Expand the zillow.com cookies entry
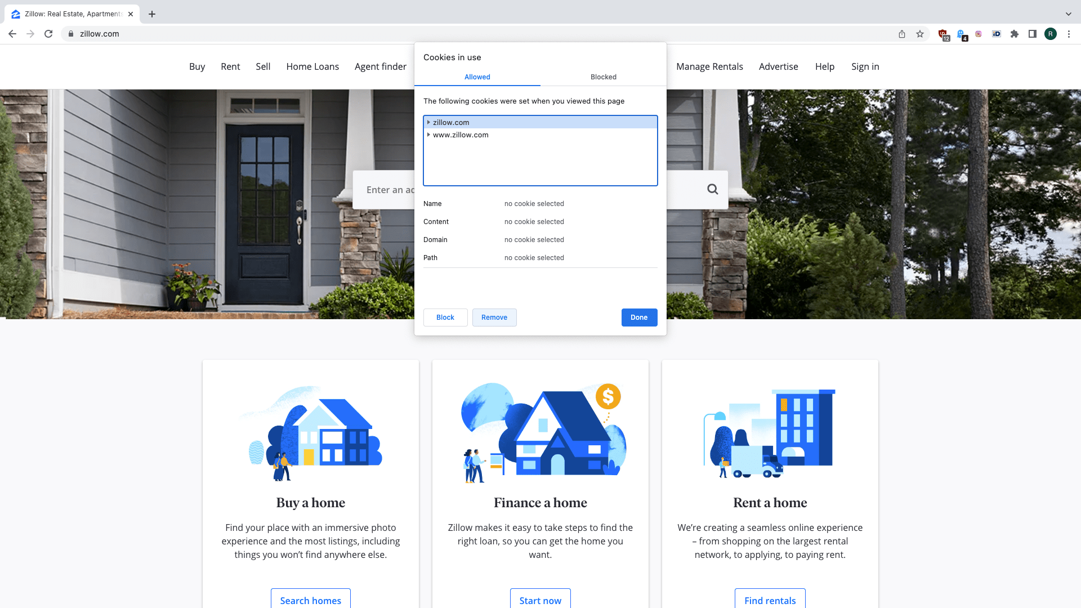Image resolution: width=1081 pixels, height=608 pixels. pos(428,122)
